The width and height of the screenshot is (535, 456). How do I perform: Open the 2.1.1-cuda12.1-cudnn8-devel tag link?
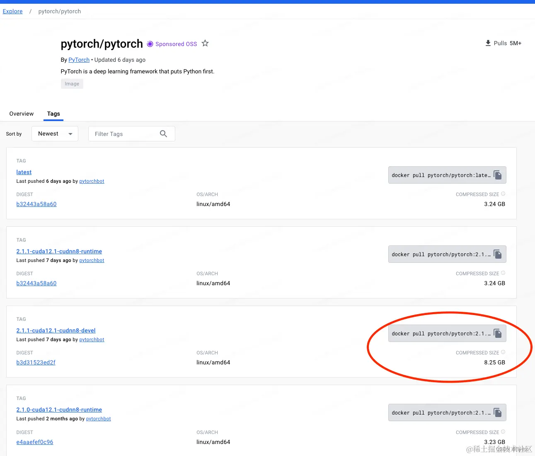[x=56, y=330]
